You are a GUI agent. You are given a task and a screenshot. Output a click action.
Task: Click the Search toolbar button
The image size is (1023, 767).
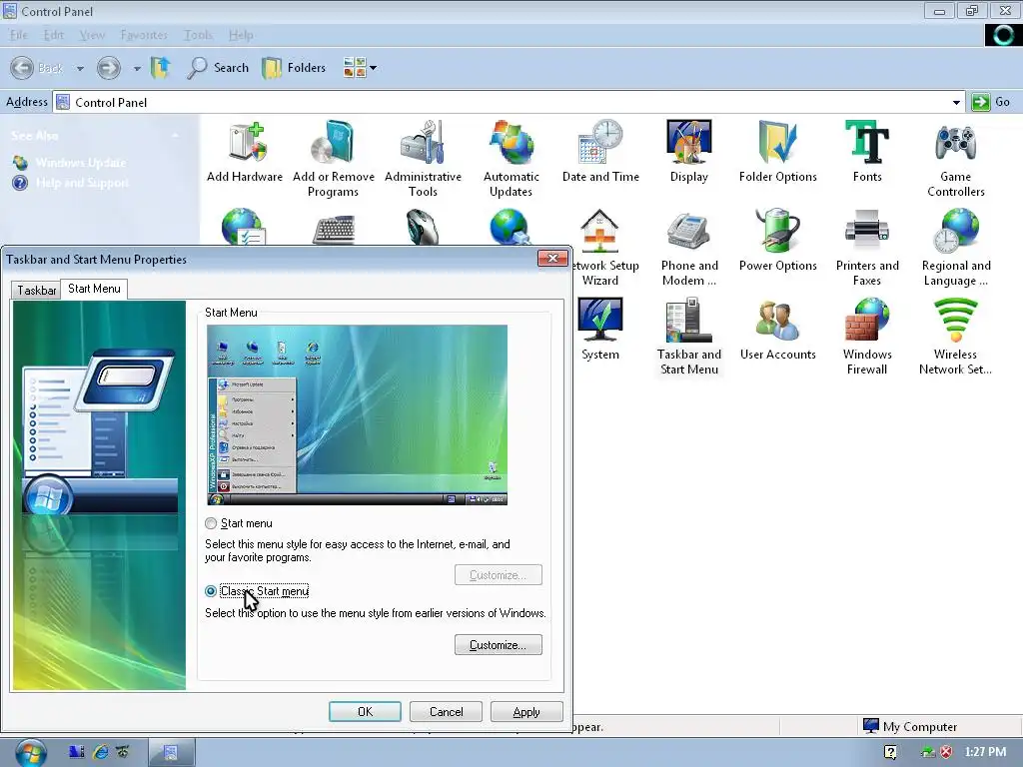pyautogui.click(x=218, y=67)
